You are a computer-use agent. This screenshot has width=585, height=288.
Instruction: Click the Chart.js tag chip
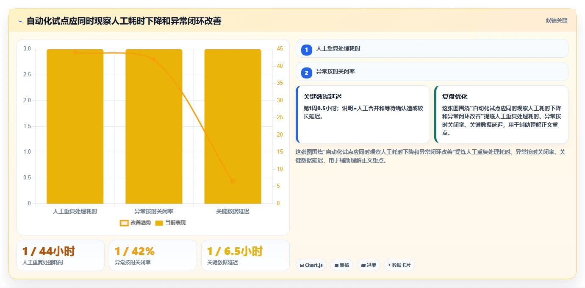[x=311, y=265]
